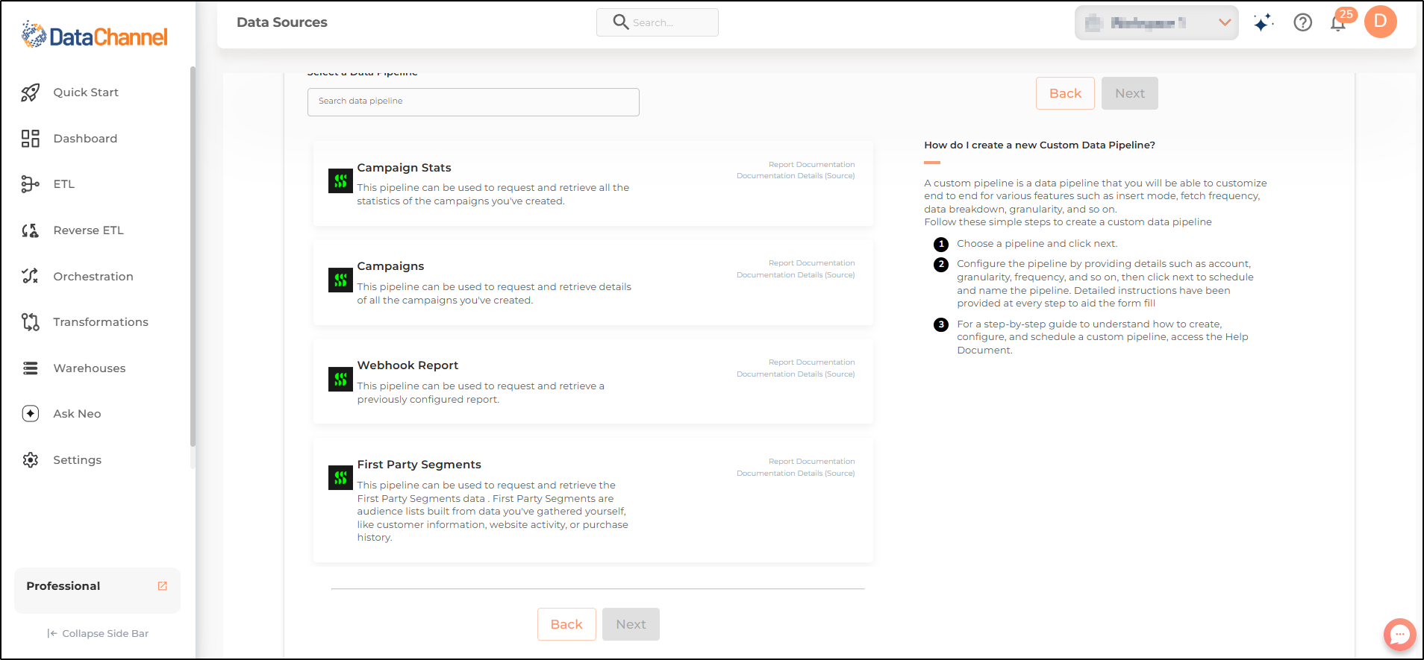Click the First Party Segments logo
Viewport: 1424px width, 660px height.
pyautogui.click(x=340, y=478)
